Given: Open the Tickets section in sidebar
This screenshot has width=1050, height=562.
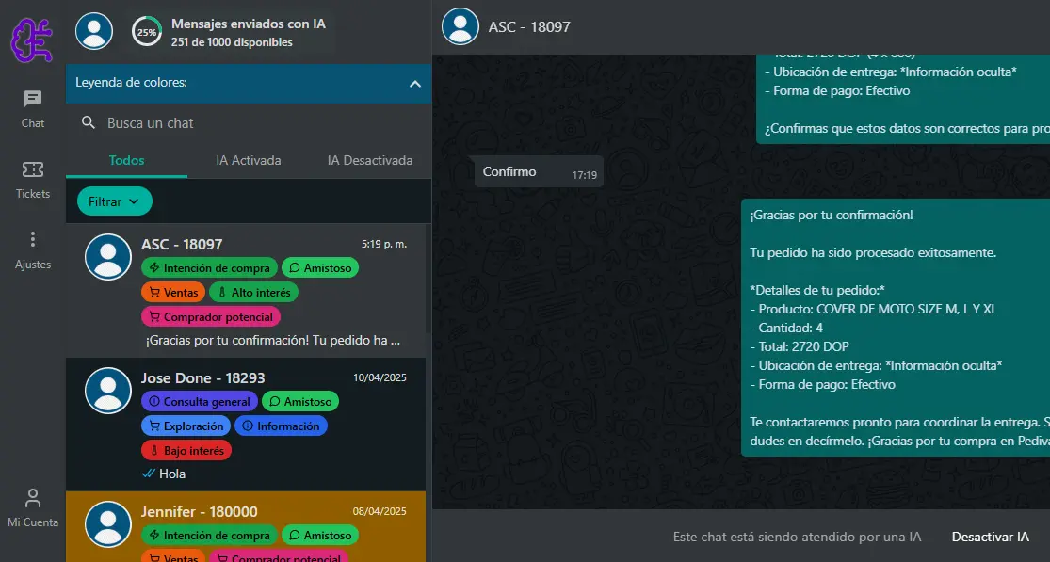Looking at the screenshot, I should [x=33, y=180].
